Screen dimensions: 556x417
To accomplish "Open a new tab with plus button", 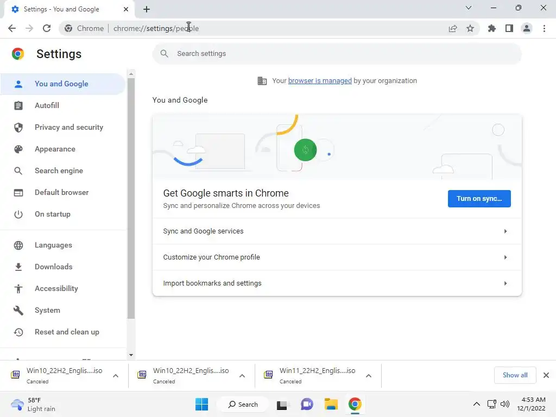I will coord(147,9).
